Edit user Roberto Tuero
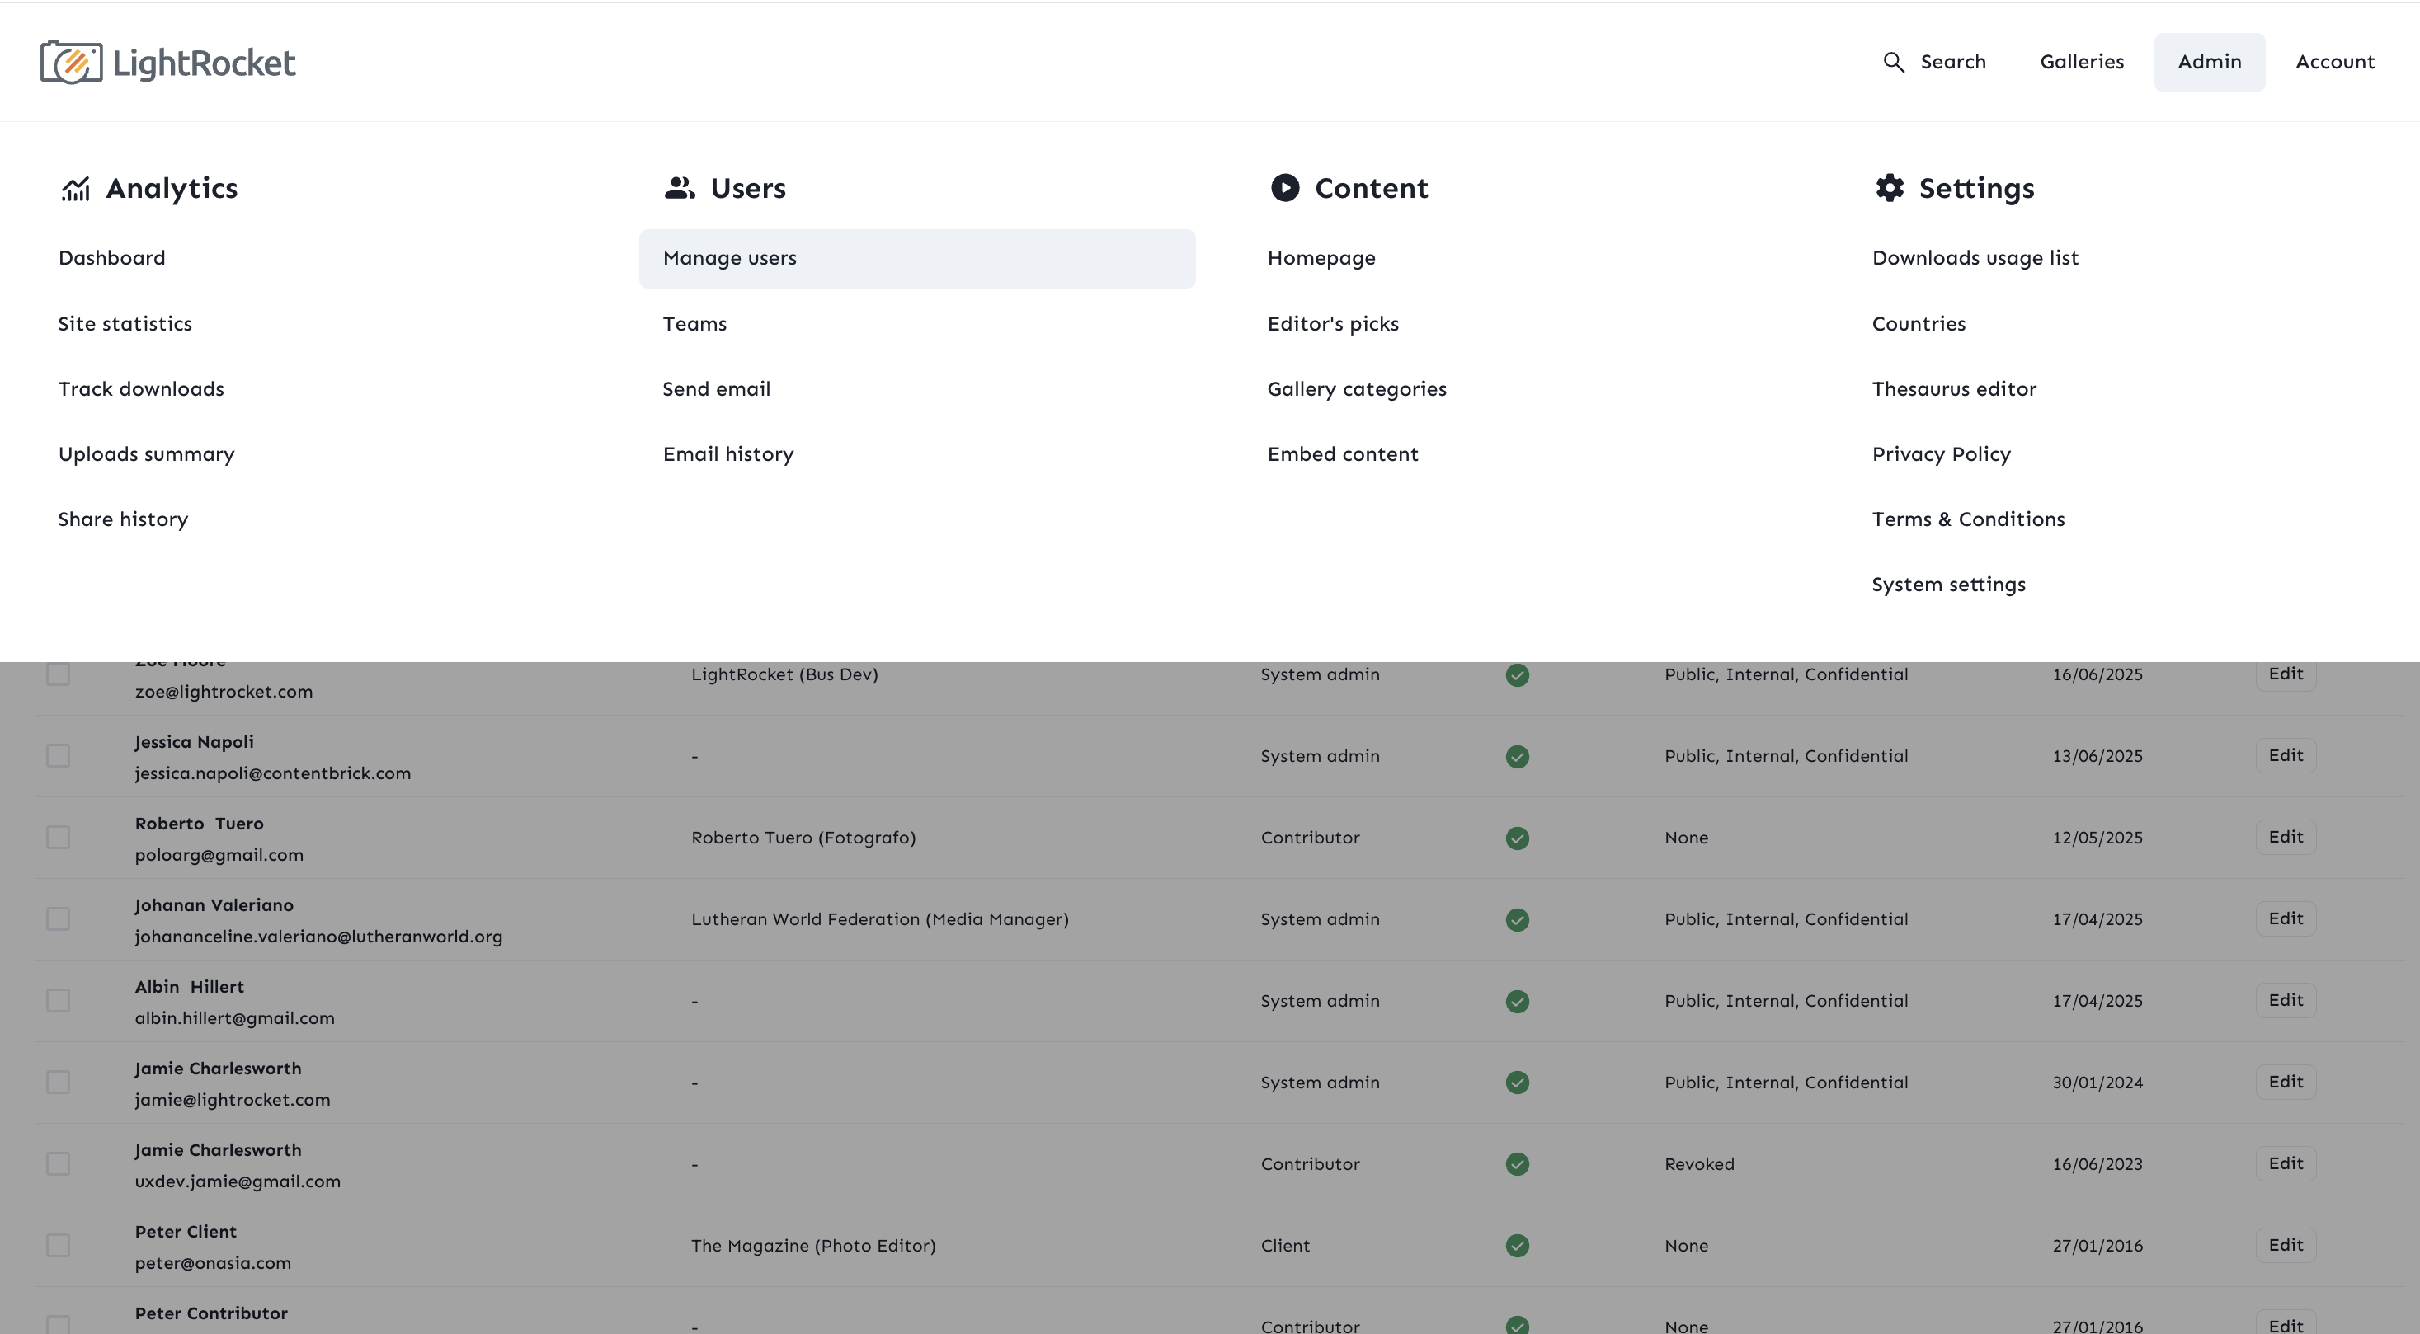The width and height of the screenshot is (2420, 1334). (x=2286, y=838)
